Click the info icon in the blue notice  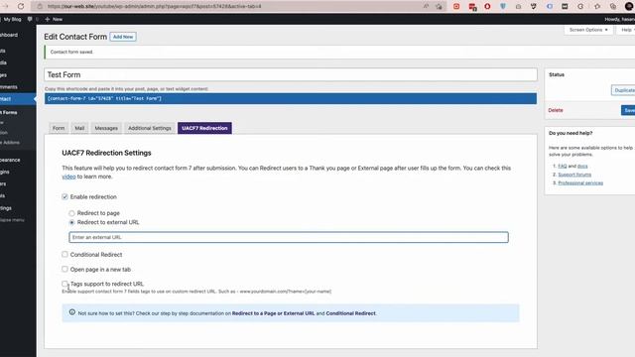pos(72,312)
